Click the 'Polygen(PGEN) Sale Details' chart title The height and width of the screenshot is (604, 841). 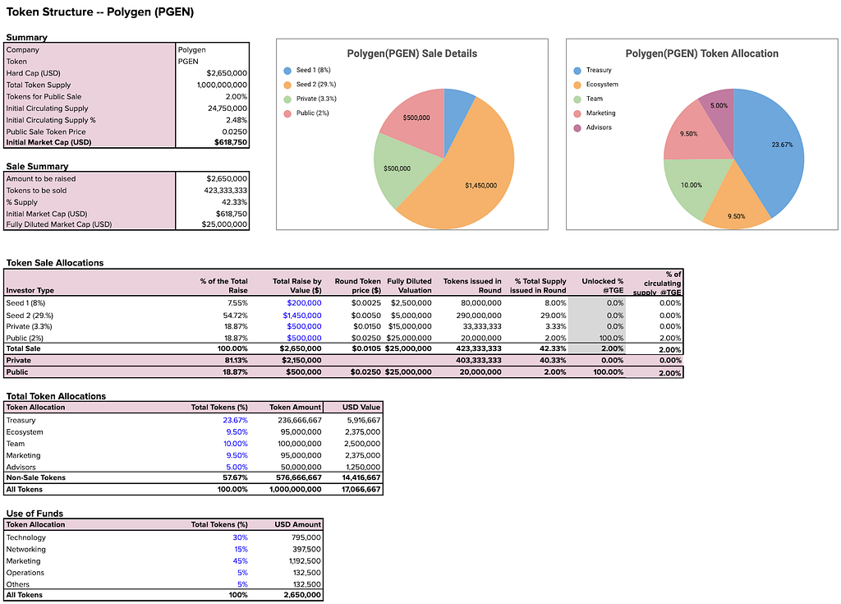(x=412, y=53)
